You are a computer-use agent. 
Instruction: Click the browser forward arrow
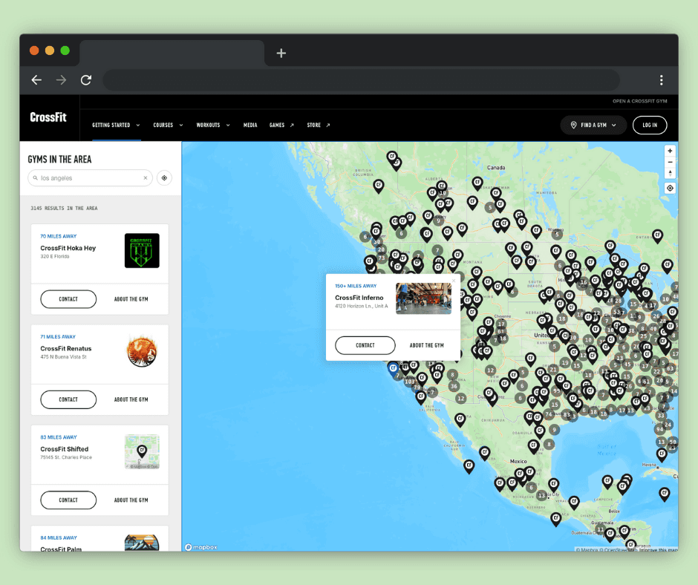coord(61,79)
